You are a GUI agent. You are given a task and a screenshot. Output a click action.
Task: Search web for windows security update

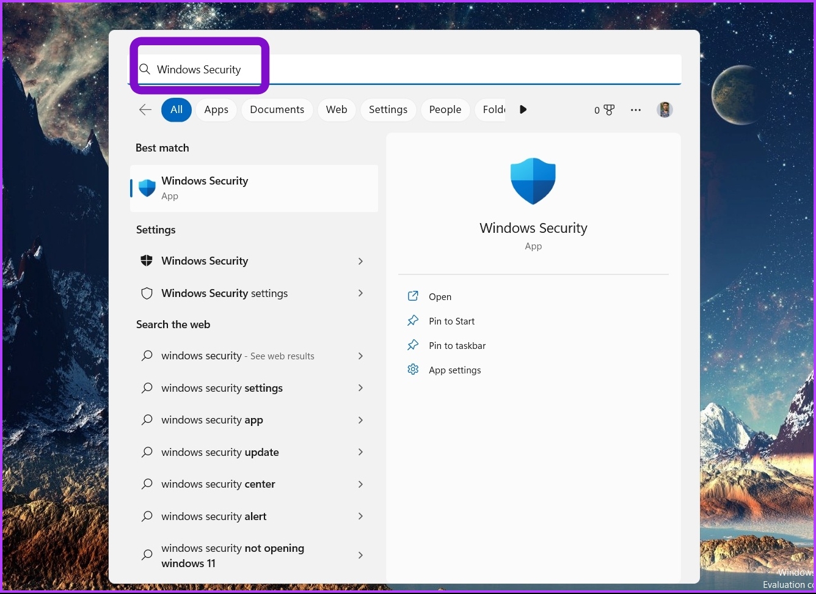[254, 452]
